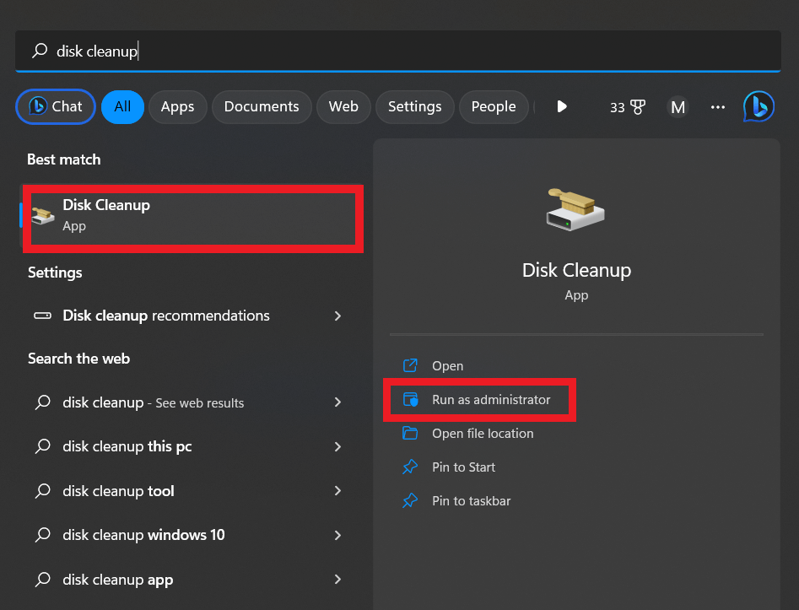Image resolution: width=799 pixels, height=610 pixels.
Task: Expand the 'disk cleanup tool' chevron
Action: pyautogui.click(x=337, y=491)
